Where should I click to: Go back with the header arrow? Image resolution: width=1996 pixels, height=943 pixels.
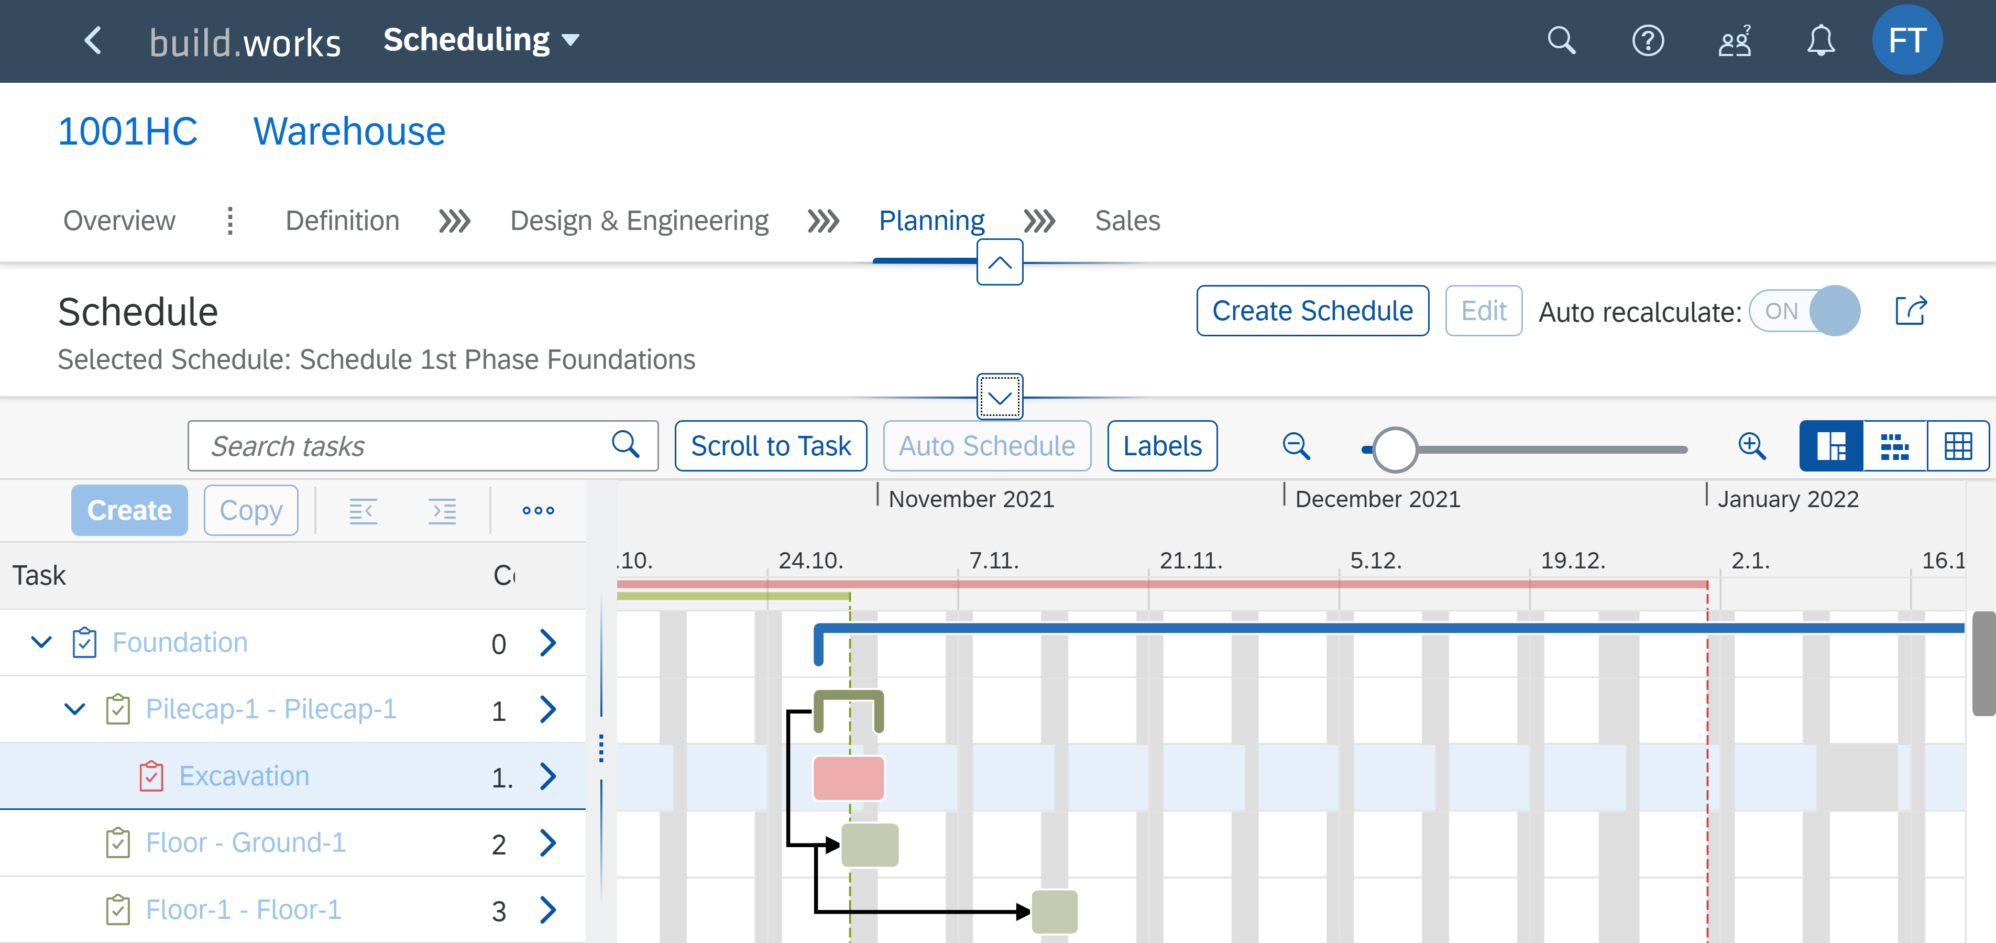[x=93, y=40]
